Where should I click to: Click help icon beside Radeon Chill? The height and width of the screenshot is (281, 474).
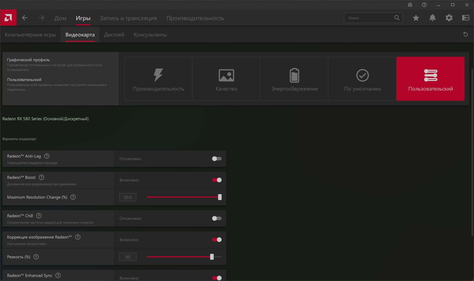39,216
